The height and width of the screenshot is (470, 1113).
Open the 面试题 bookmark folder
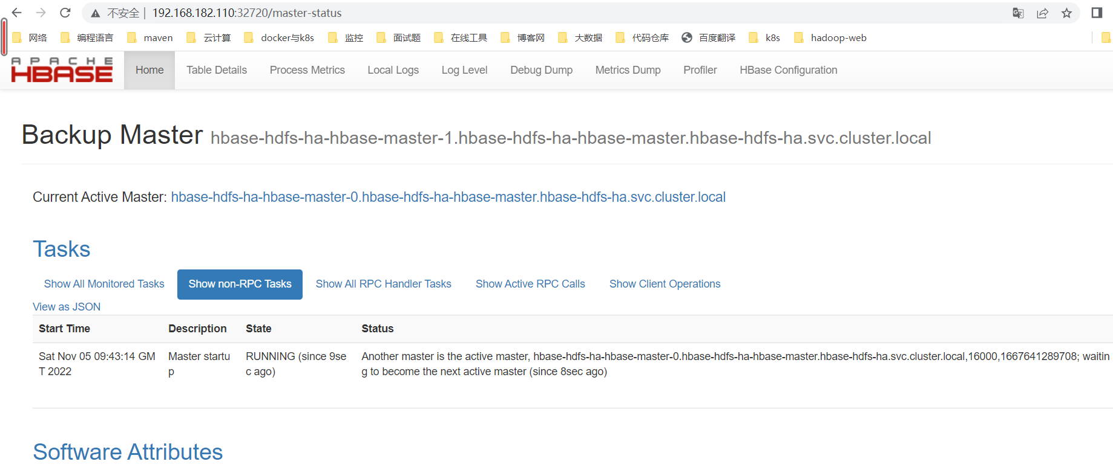(x=398, y=37)
